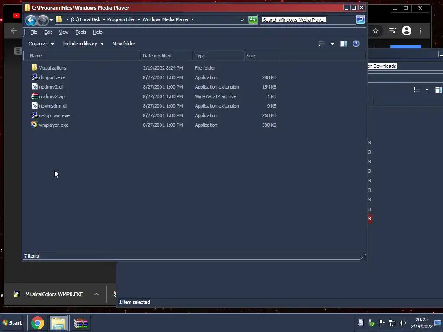This screenshot has height=332, width=443.
Task: Open the Include in library dropdown
Action: tap(83, 44)
